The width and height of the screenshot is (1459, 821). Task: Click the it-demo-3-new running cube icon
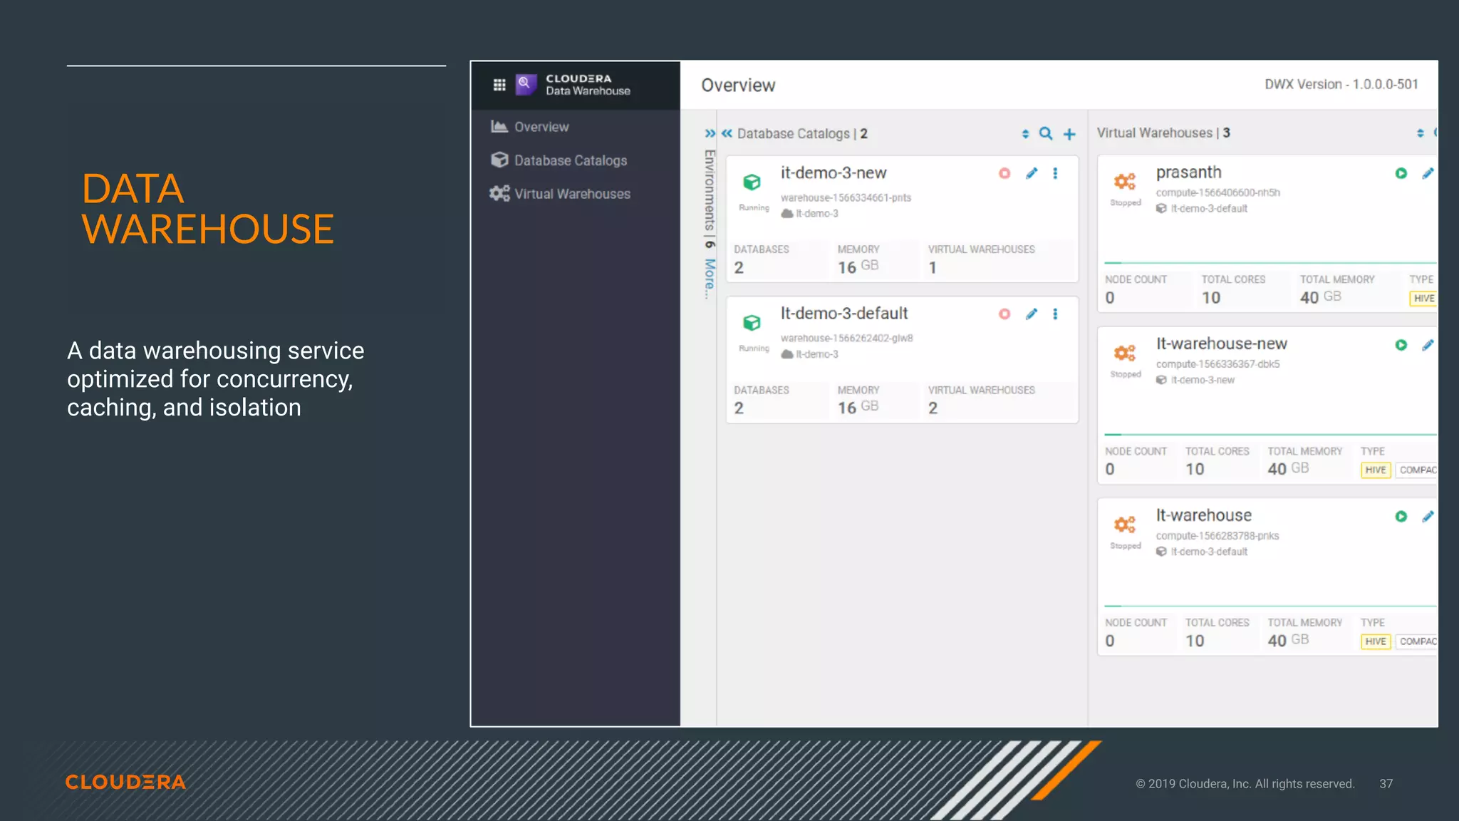click(752, 182)
